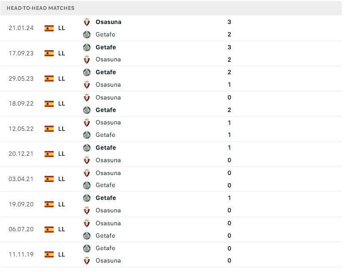
Task: Click Getafe crest in 21.01.24 match
Action: pos(87,34)
